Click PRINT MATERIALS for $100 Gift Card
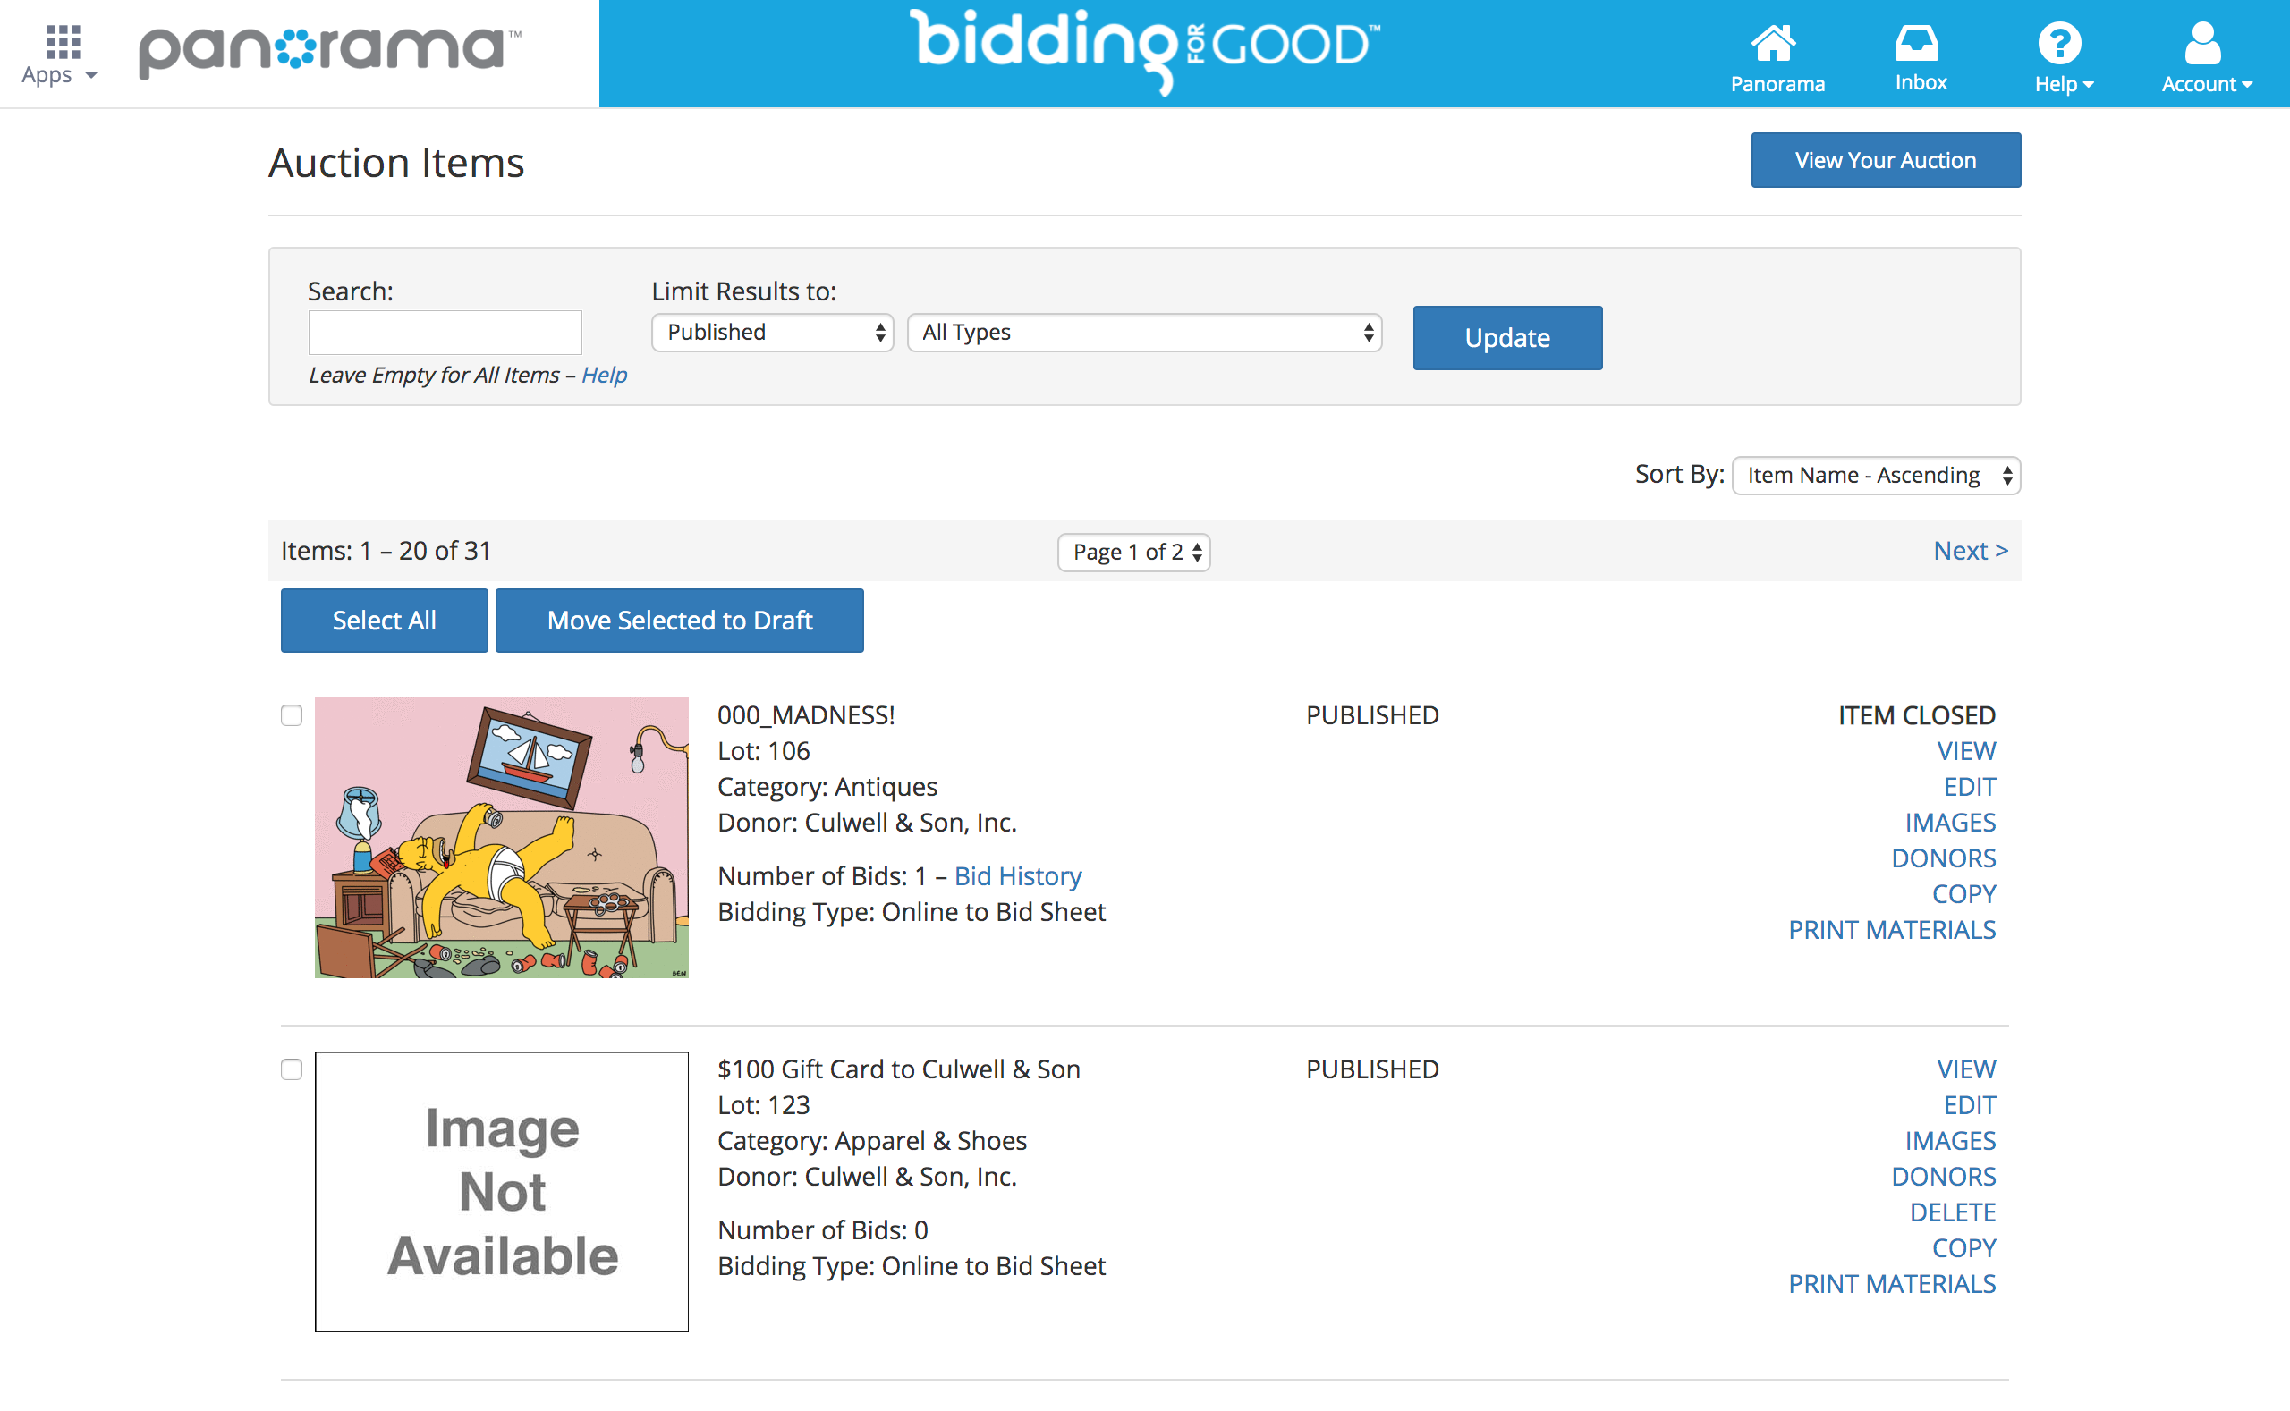Screen dimensions: 2290x1411 tap(1891, 1284)
